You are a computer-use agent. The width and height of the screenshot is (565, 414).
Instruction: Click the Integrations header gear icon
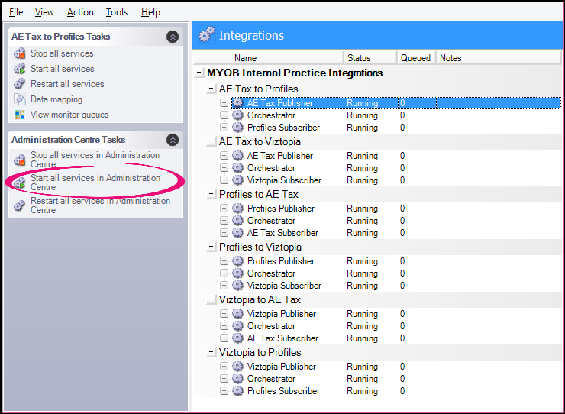pos(206,35)
